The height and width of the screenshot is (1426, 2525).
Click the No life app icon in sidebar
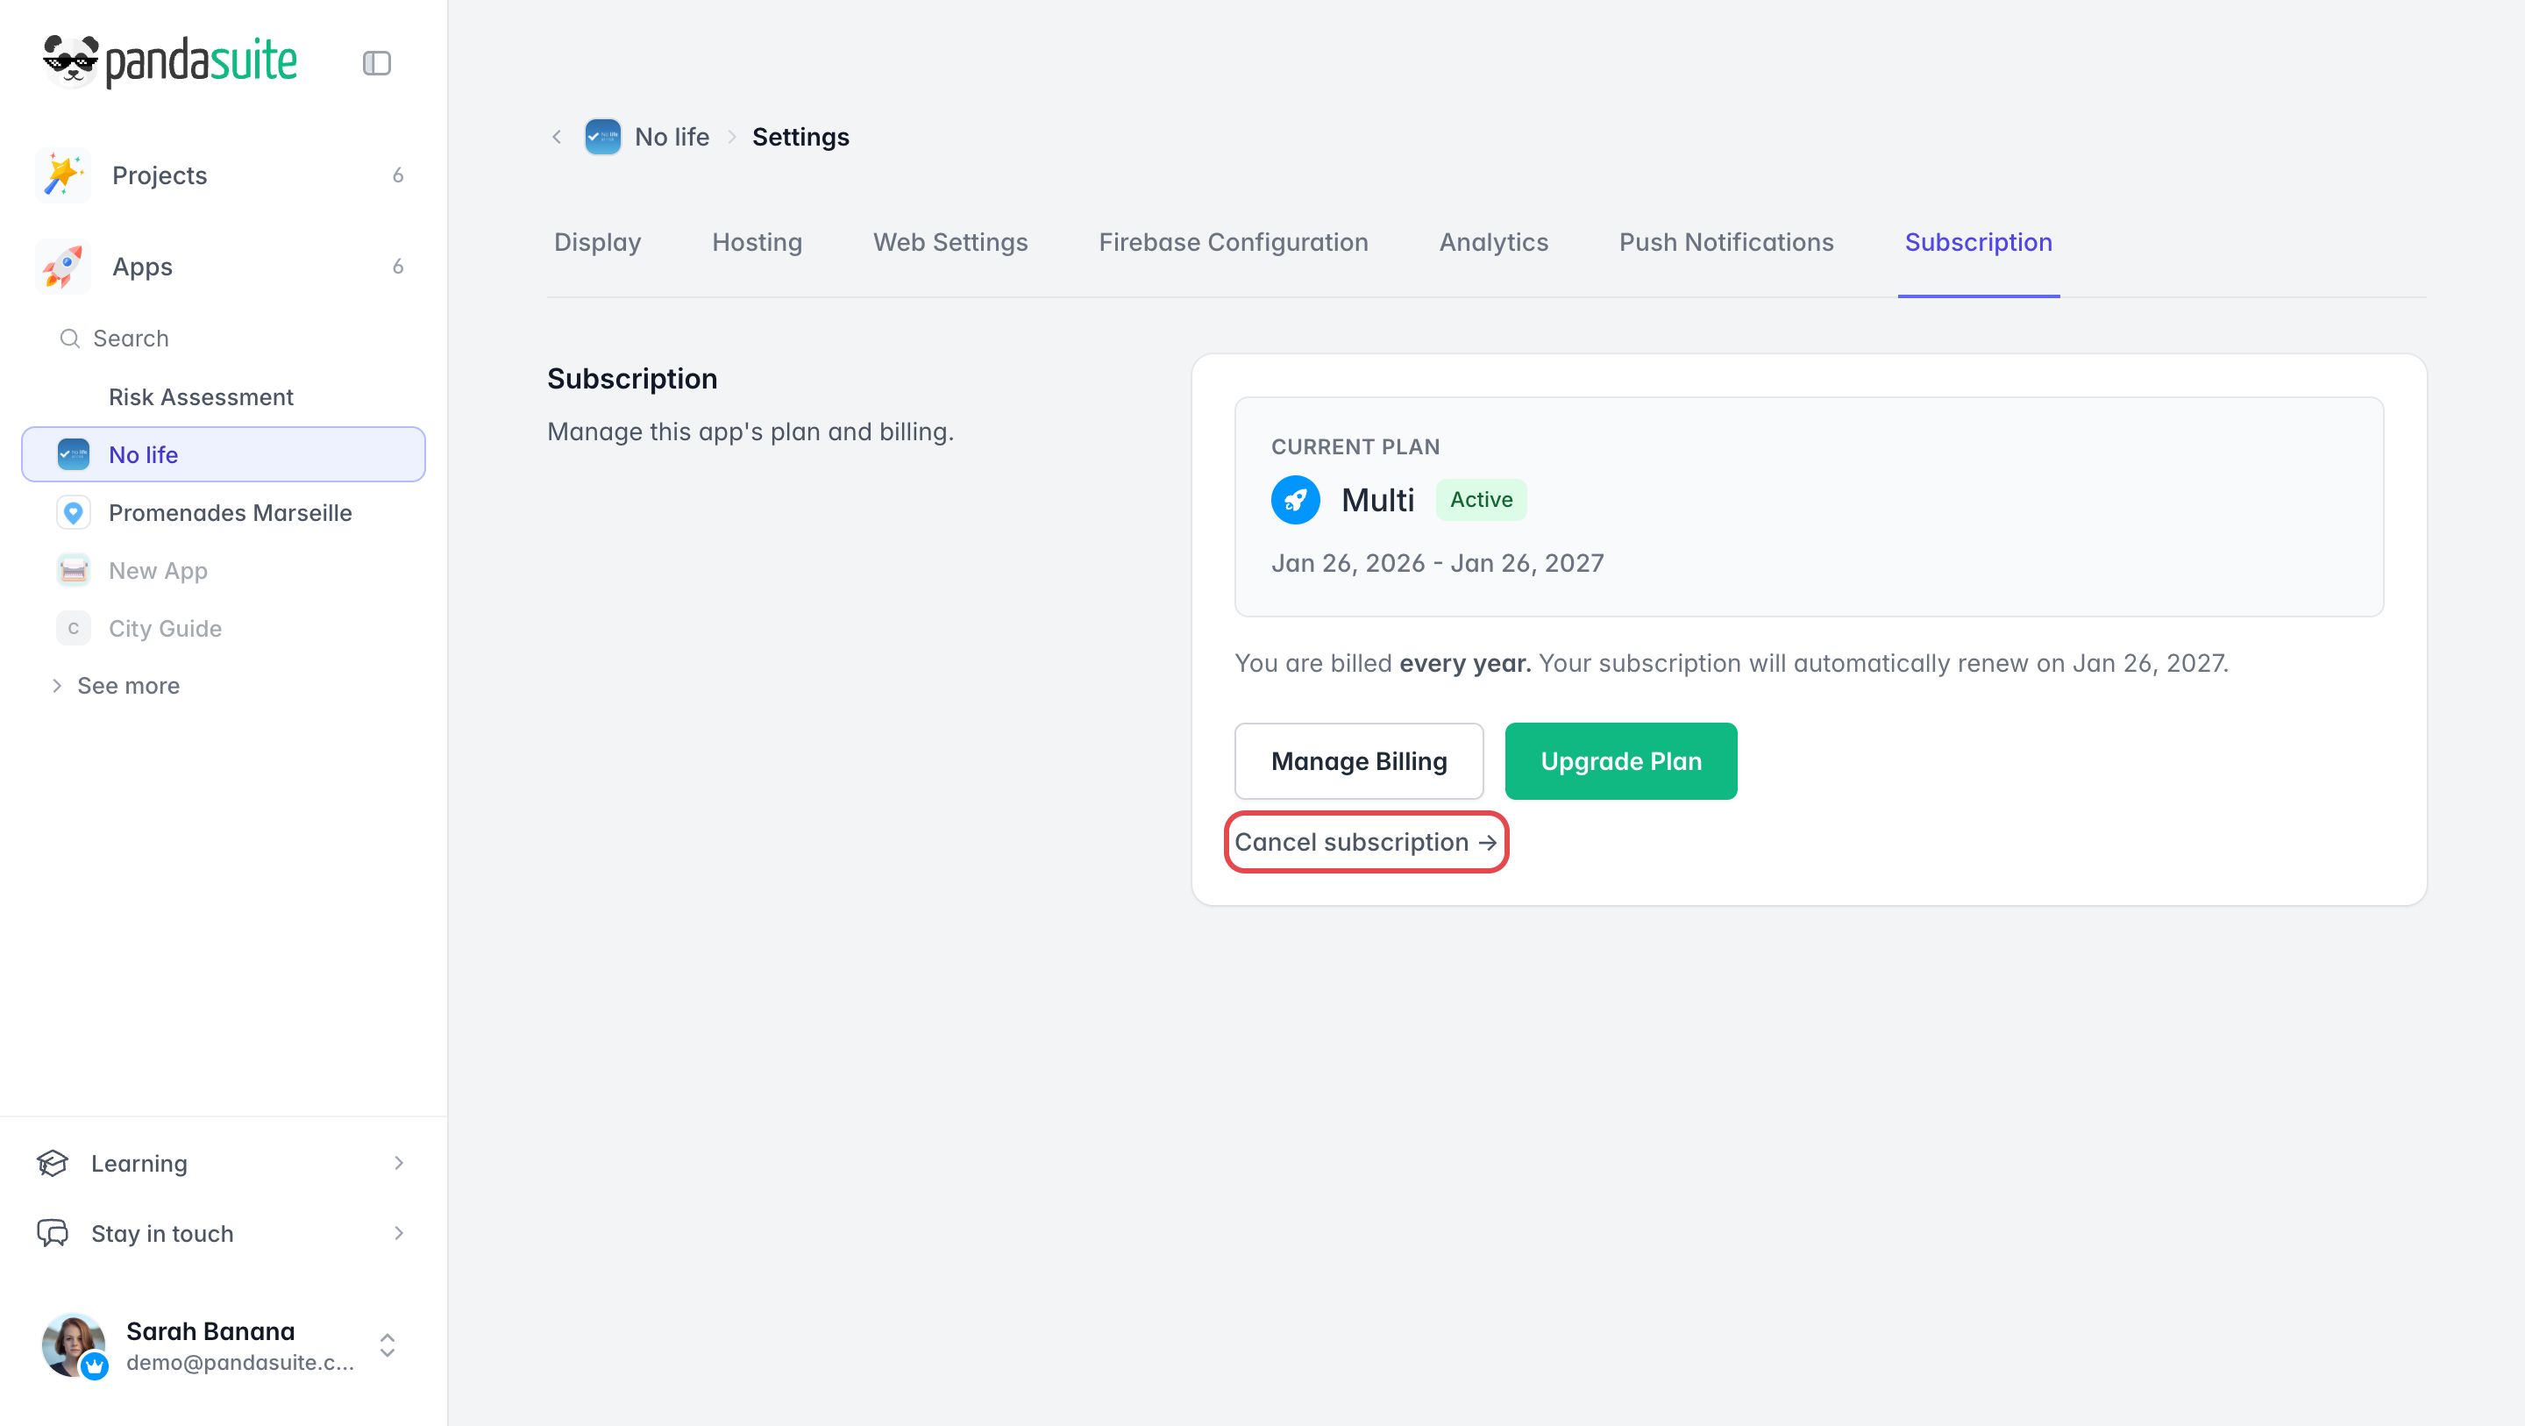click(x=74, y=454)
